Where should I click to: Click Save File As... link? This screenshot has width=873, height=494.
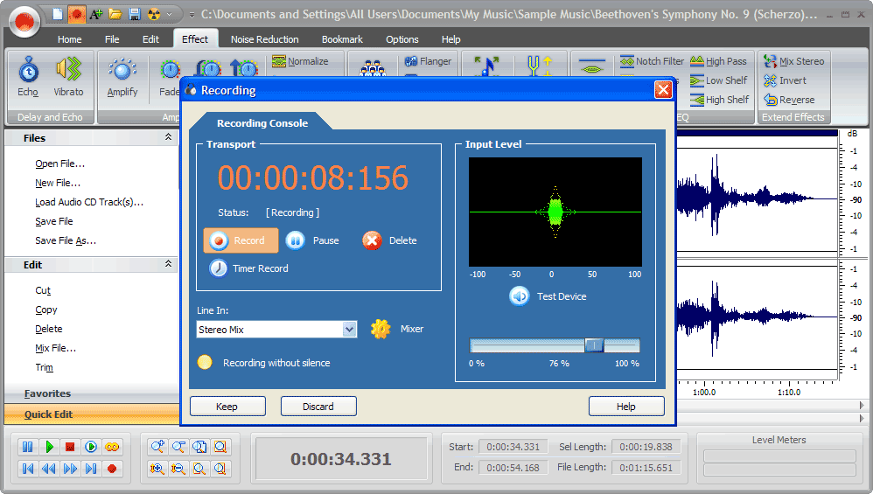coord(66,240)
